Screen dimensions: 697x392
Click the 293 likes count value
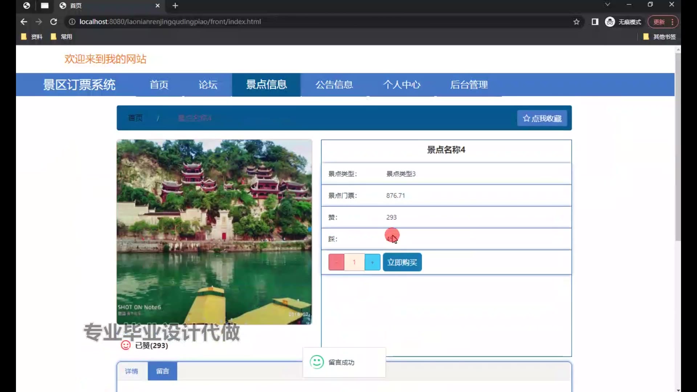(391, 217)
